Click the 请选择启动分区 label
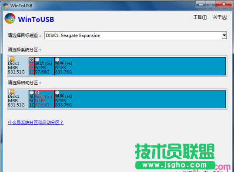Image resolution: width=234 pixels, height=172 pixels. click(24, 83)
